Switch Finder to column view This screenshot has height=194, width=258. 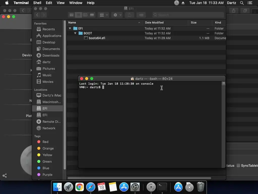85,15
